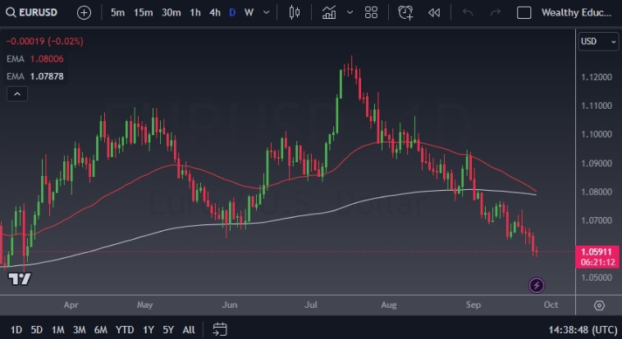622x339 pixels.
Task: Click the purple lightning bolt icon
Action: click(x=537, y=285)
